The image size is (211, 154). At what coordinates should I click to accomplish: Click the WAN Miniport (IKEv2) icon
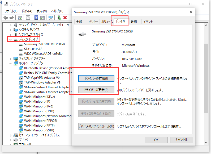(21, 97)
